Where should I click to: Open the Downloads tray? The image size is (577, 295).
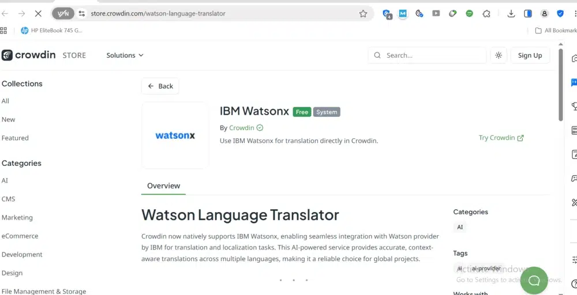point(511,14)
